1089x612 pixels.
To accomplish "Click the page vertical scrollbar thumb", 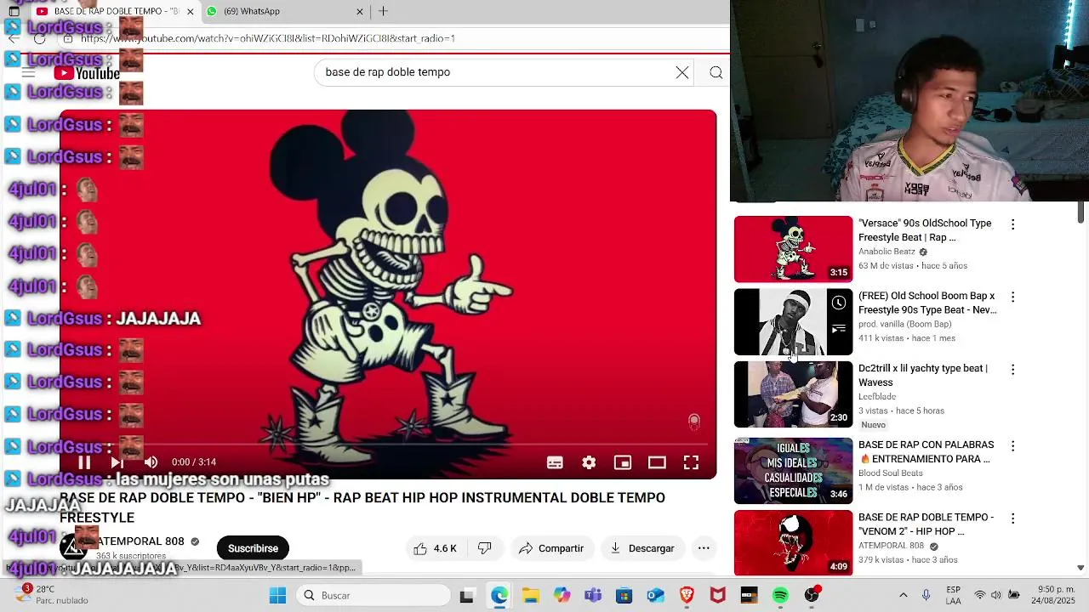I will coord(1081,212).
